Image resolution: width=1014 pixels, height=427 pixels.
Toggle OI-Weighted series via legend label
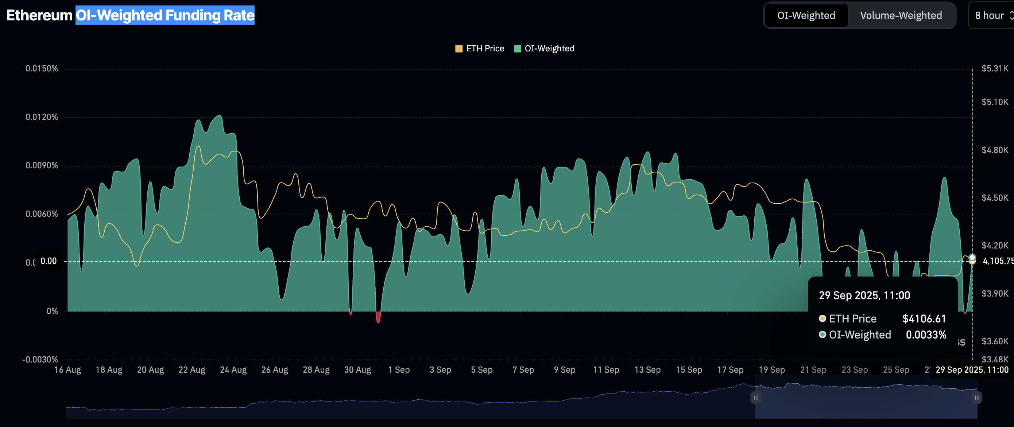[549, 48]
